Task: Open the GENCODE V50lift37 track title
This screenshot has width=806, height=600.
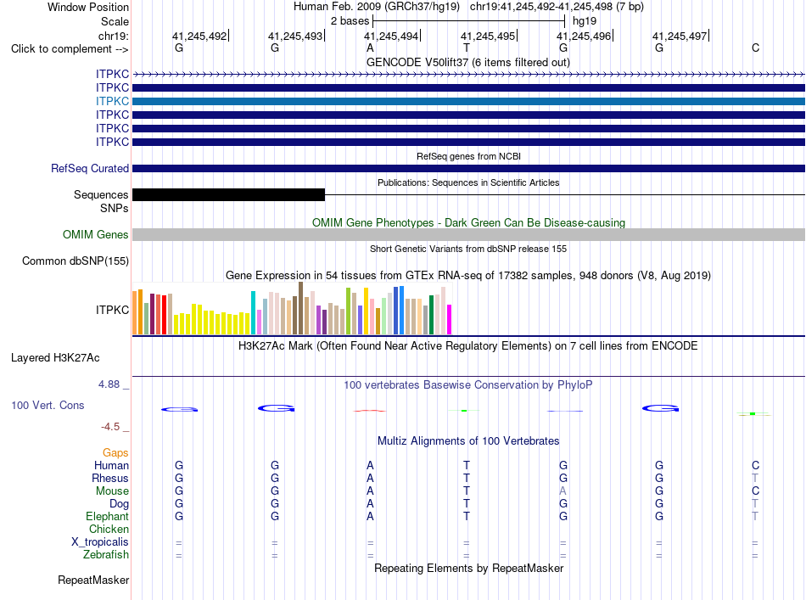Action: point(467,62)
